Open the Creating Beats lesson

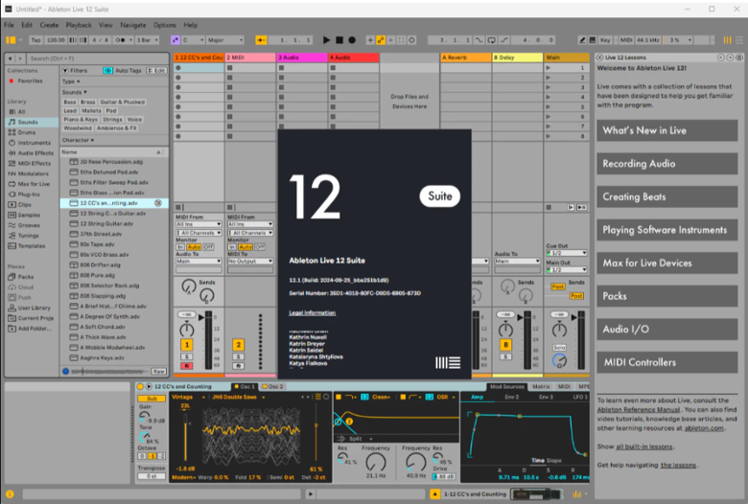pyautogui.click(x=666, y=197)
